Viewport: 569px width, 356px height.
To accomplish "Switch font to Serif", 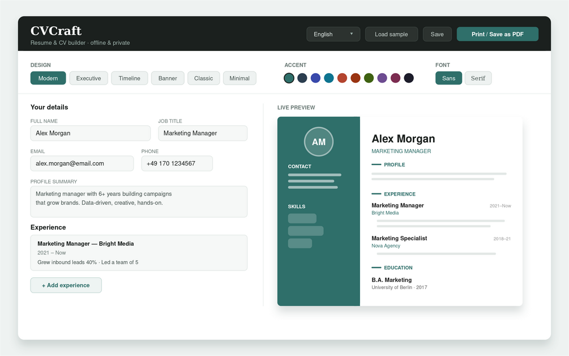I will tap(478, 78).
